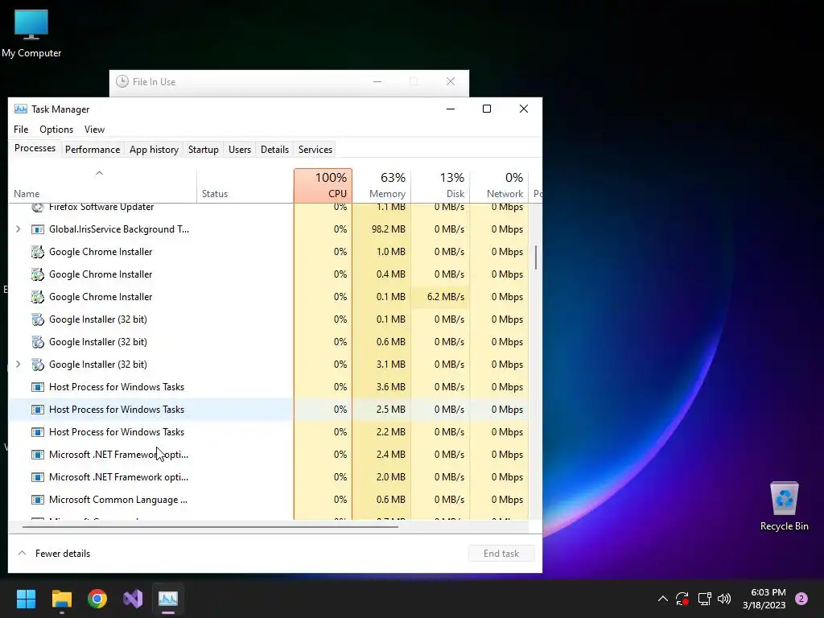Open the notification count badge

(801, 599)
